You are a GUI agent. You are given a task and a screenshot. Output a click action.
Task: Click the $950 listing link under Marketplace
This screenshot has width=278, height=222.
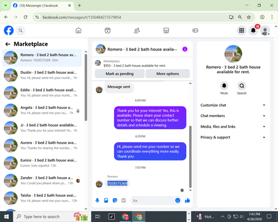click(x=135, y=65)
